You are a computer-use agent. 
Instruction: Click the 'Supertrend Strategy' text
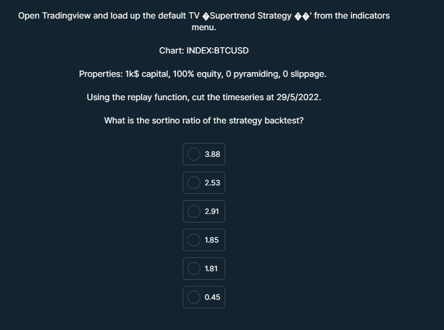click(x=251, y=16)
